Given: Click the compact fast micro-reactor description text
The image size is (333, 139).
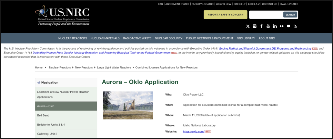Looking at the screenshot, I should [x=230, y=105].
